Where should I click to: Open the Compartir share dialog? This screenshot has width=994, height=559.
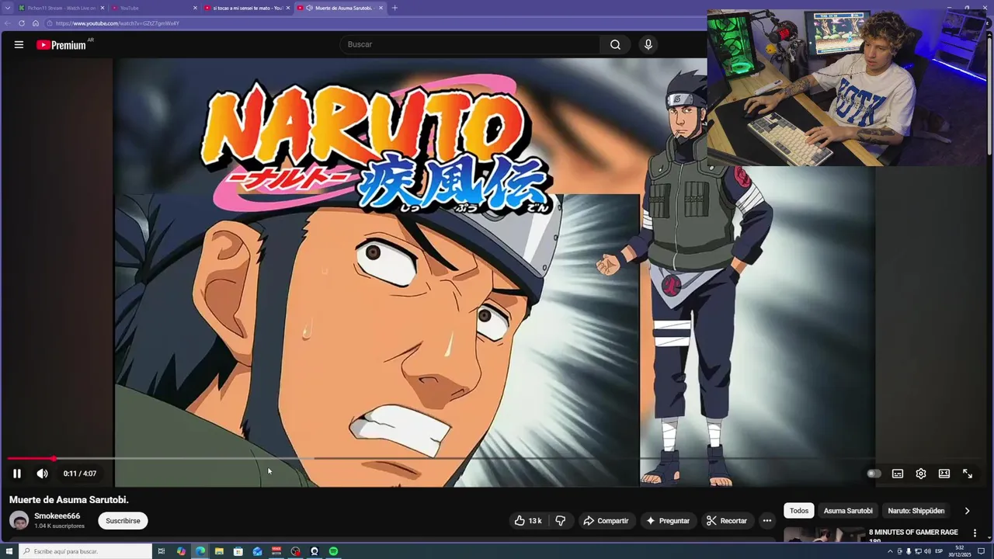point(606,521)
